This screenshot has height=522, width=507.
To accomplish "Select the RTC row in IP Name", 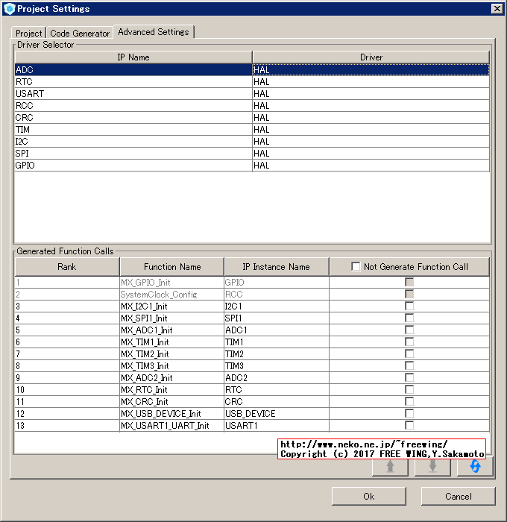I will 133,82.
